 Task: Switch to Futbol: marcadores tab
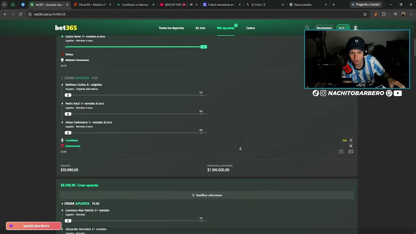tap(222, 5)
